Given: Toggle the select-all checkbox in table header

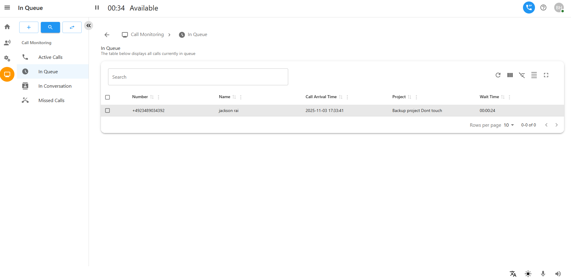Looking at the screenshot, I should (x=107, y=97).
